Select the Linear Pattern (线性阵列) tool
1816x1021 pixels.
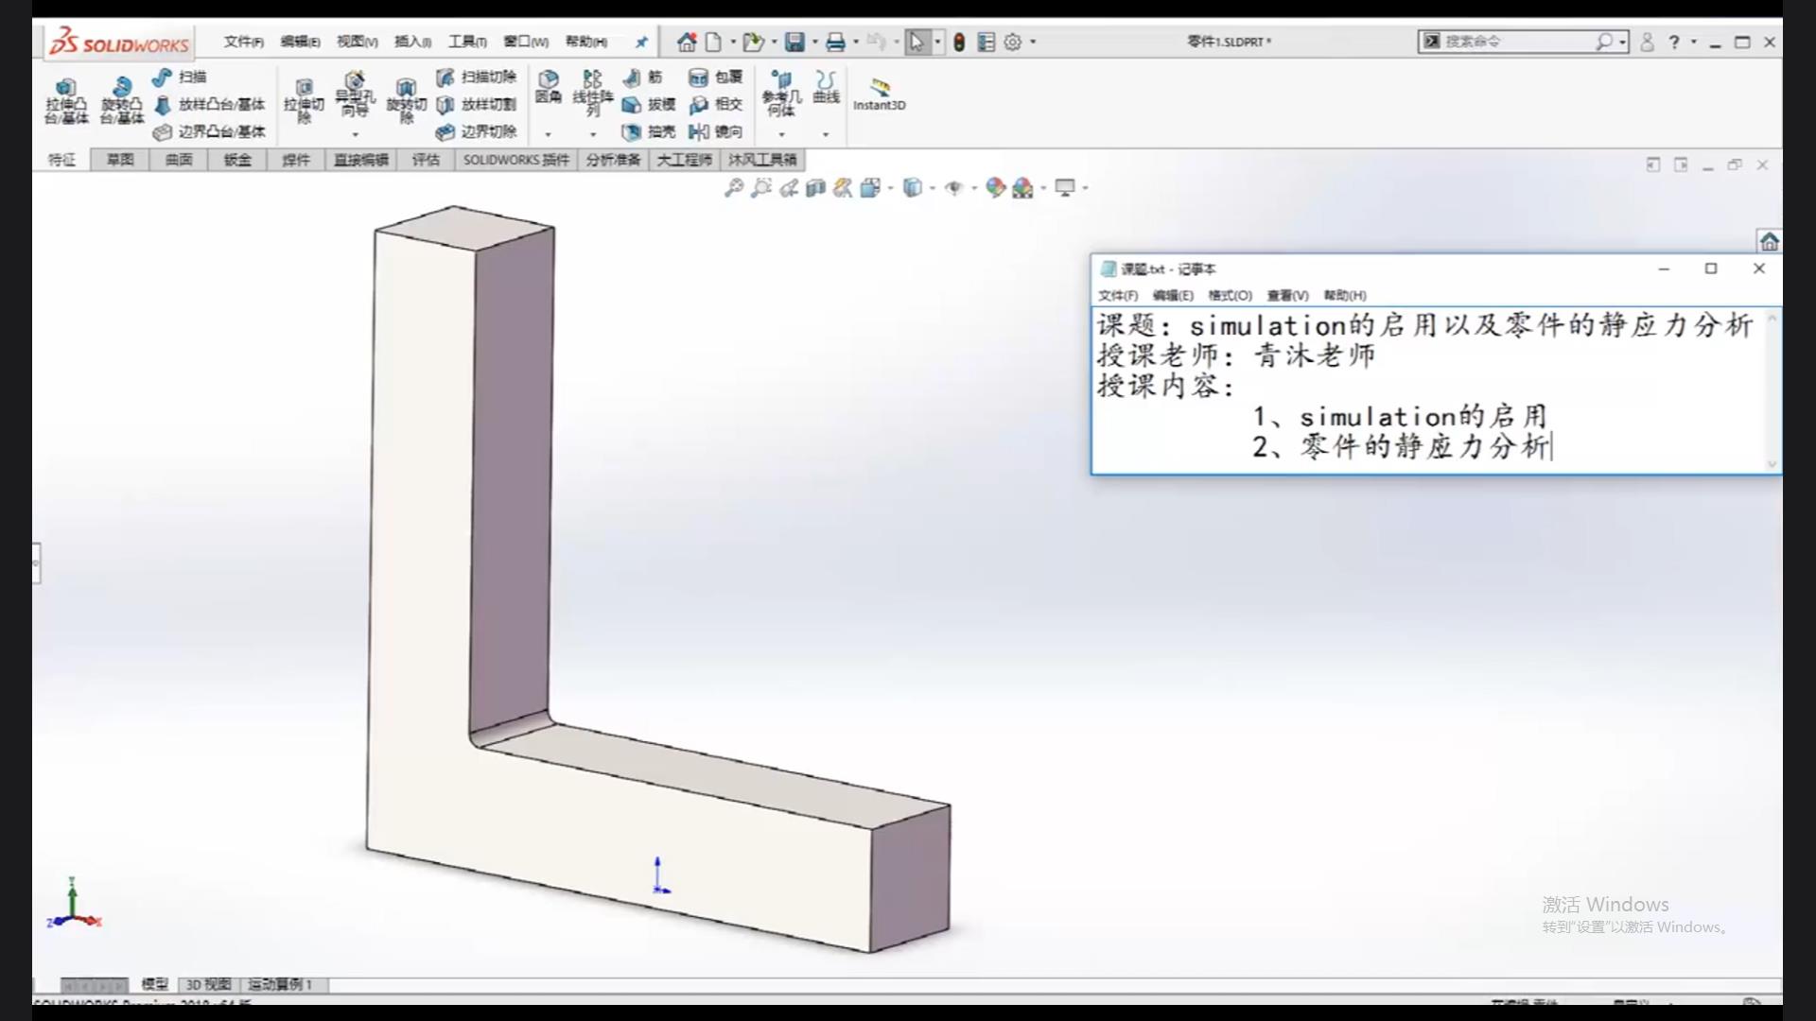[x=593, y=93]
